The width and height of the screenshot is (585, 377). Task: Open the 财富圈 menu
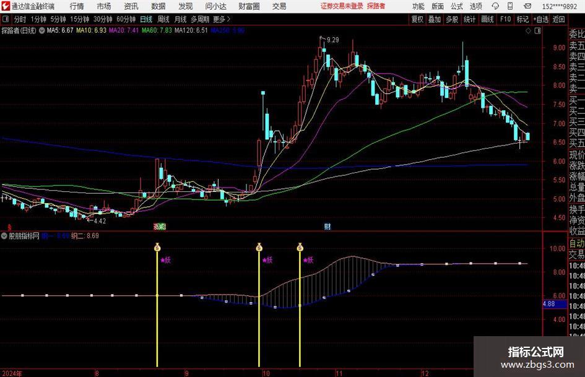tap(249, 6)
